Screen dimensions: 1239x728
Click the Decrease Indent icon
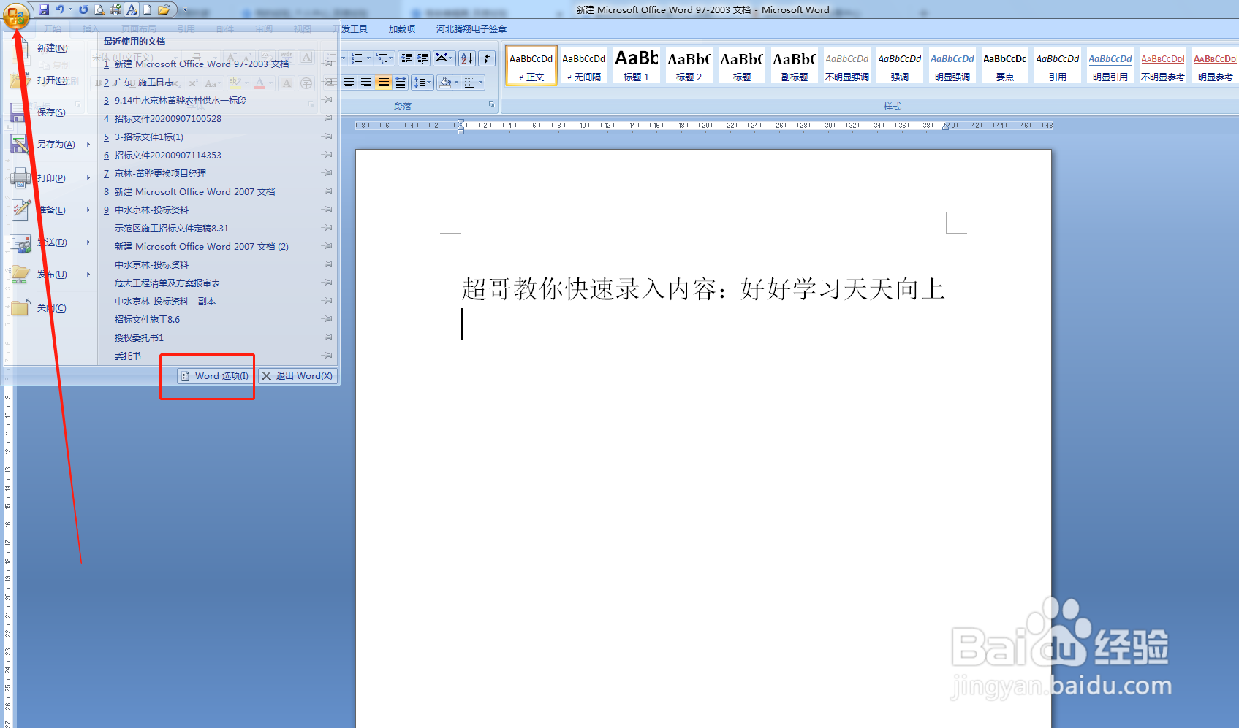pos(407,58)
